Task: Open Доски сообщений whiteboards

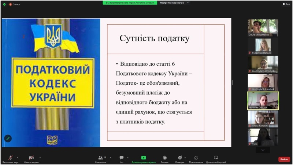Action: [216, 160]
